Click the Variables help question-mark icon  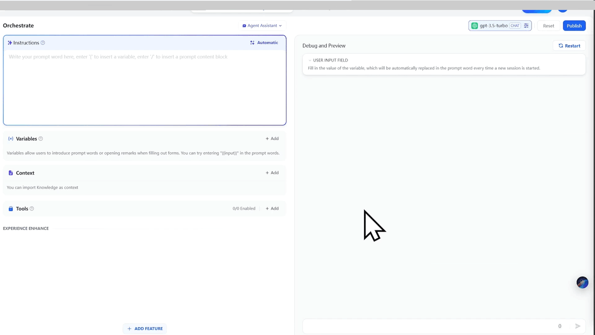coord(40,139)
